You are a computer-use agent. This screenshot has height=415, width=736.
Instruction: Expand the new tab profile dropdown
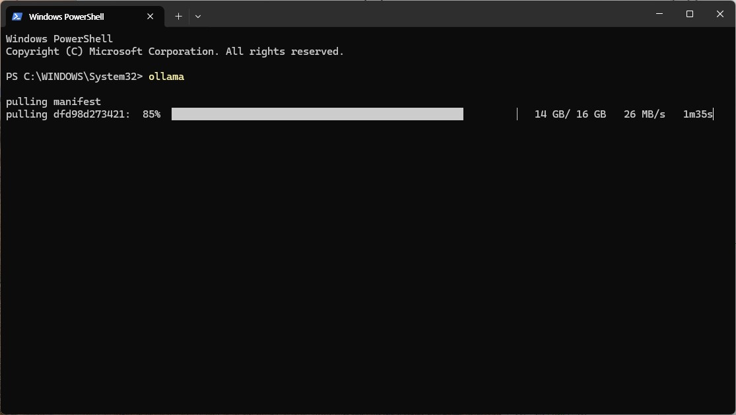[198, 17]
